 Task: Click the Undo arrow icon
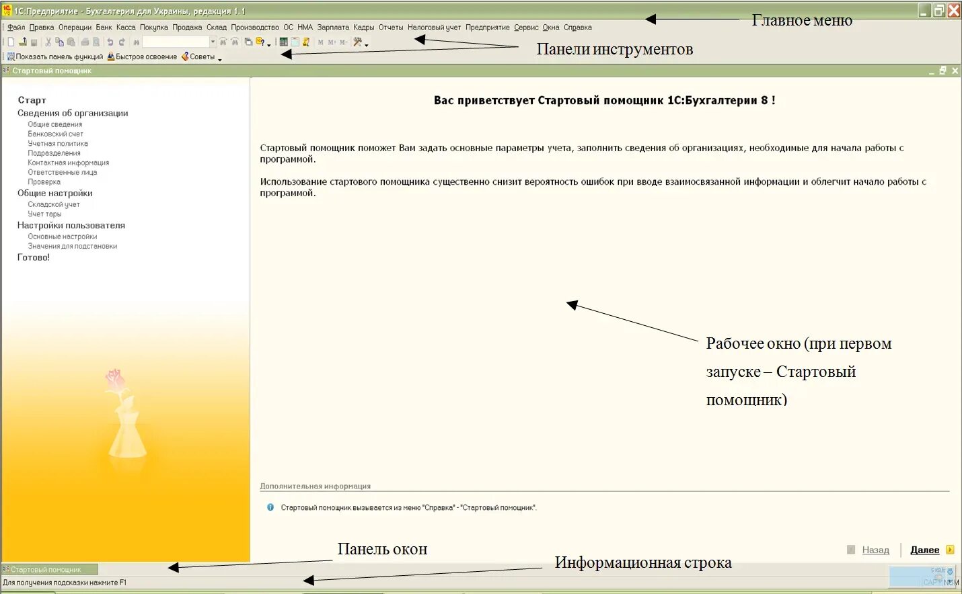(x=110, y=42)
